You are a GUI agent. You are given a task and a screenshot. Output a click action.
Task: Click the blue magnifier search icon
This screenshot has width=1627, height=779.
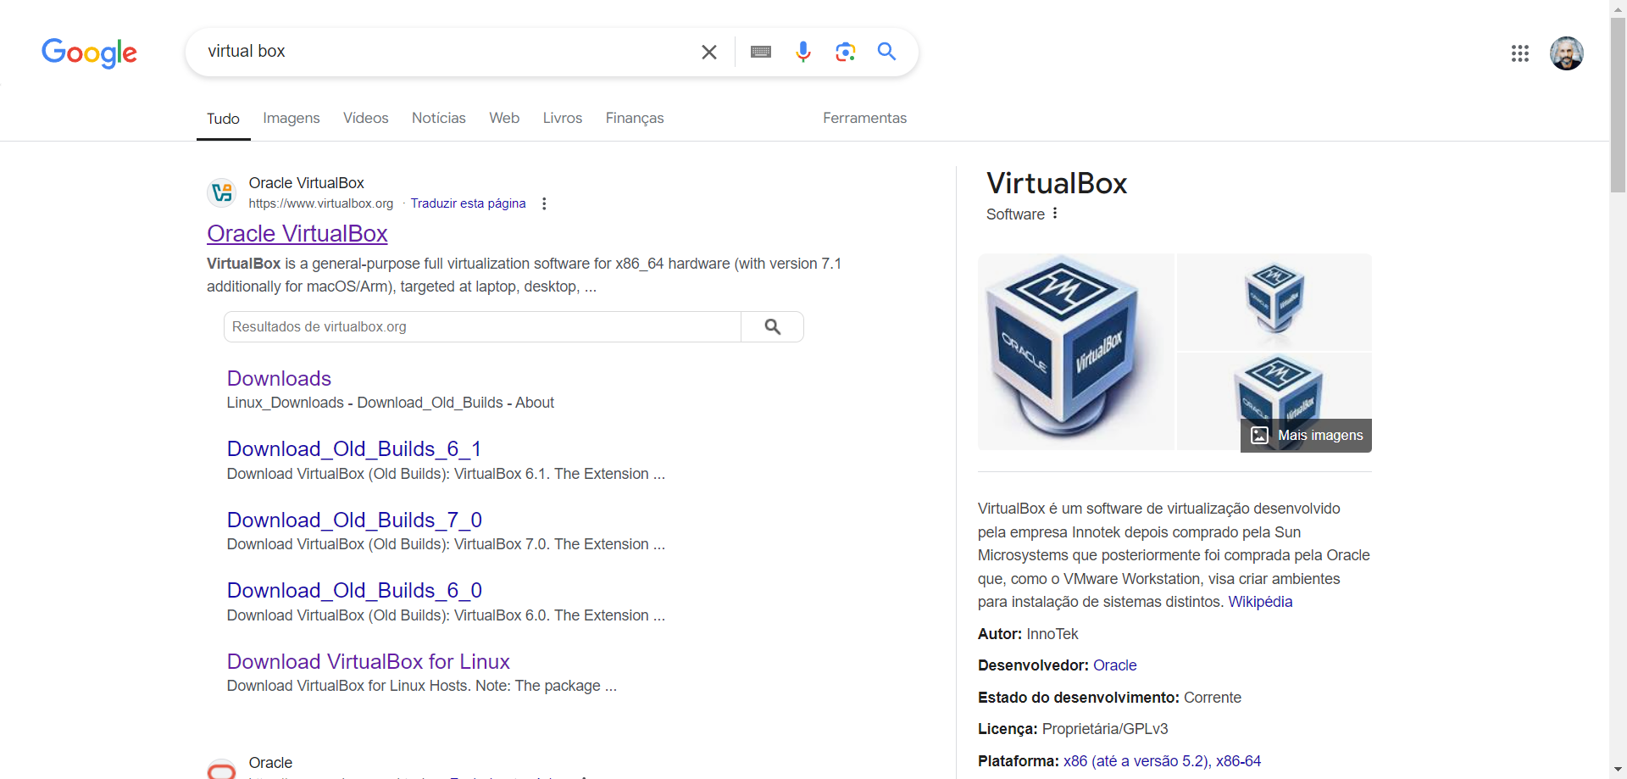[x=887, y=52]
